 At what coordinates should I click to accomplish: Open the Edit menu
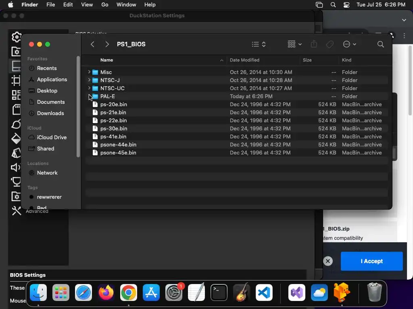point(68,5)
